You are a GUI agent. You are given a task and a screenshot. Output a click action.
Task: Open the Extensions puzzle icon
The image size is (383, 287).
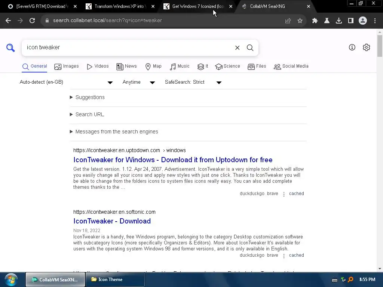pos(315,21)
